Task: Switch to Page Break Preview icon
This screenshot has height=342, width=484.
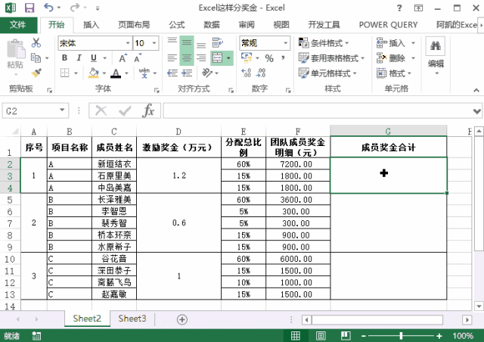Action: pyautogui.click(x=346, y=336)
